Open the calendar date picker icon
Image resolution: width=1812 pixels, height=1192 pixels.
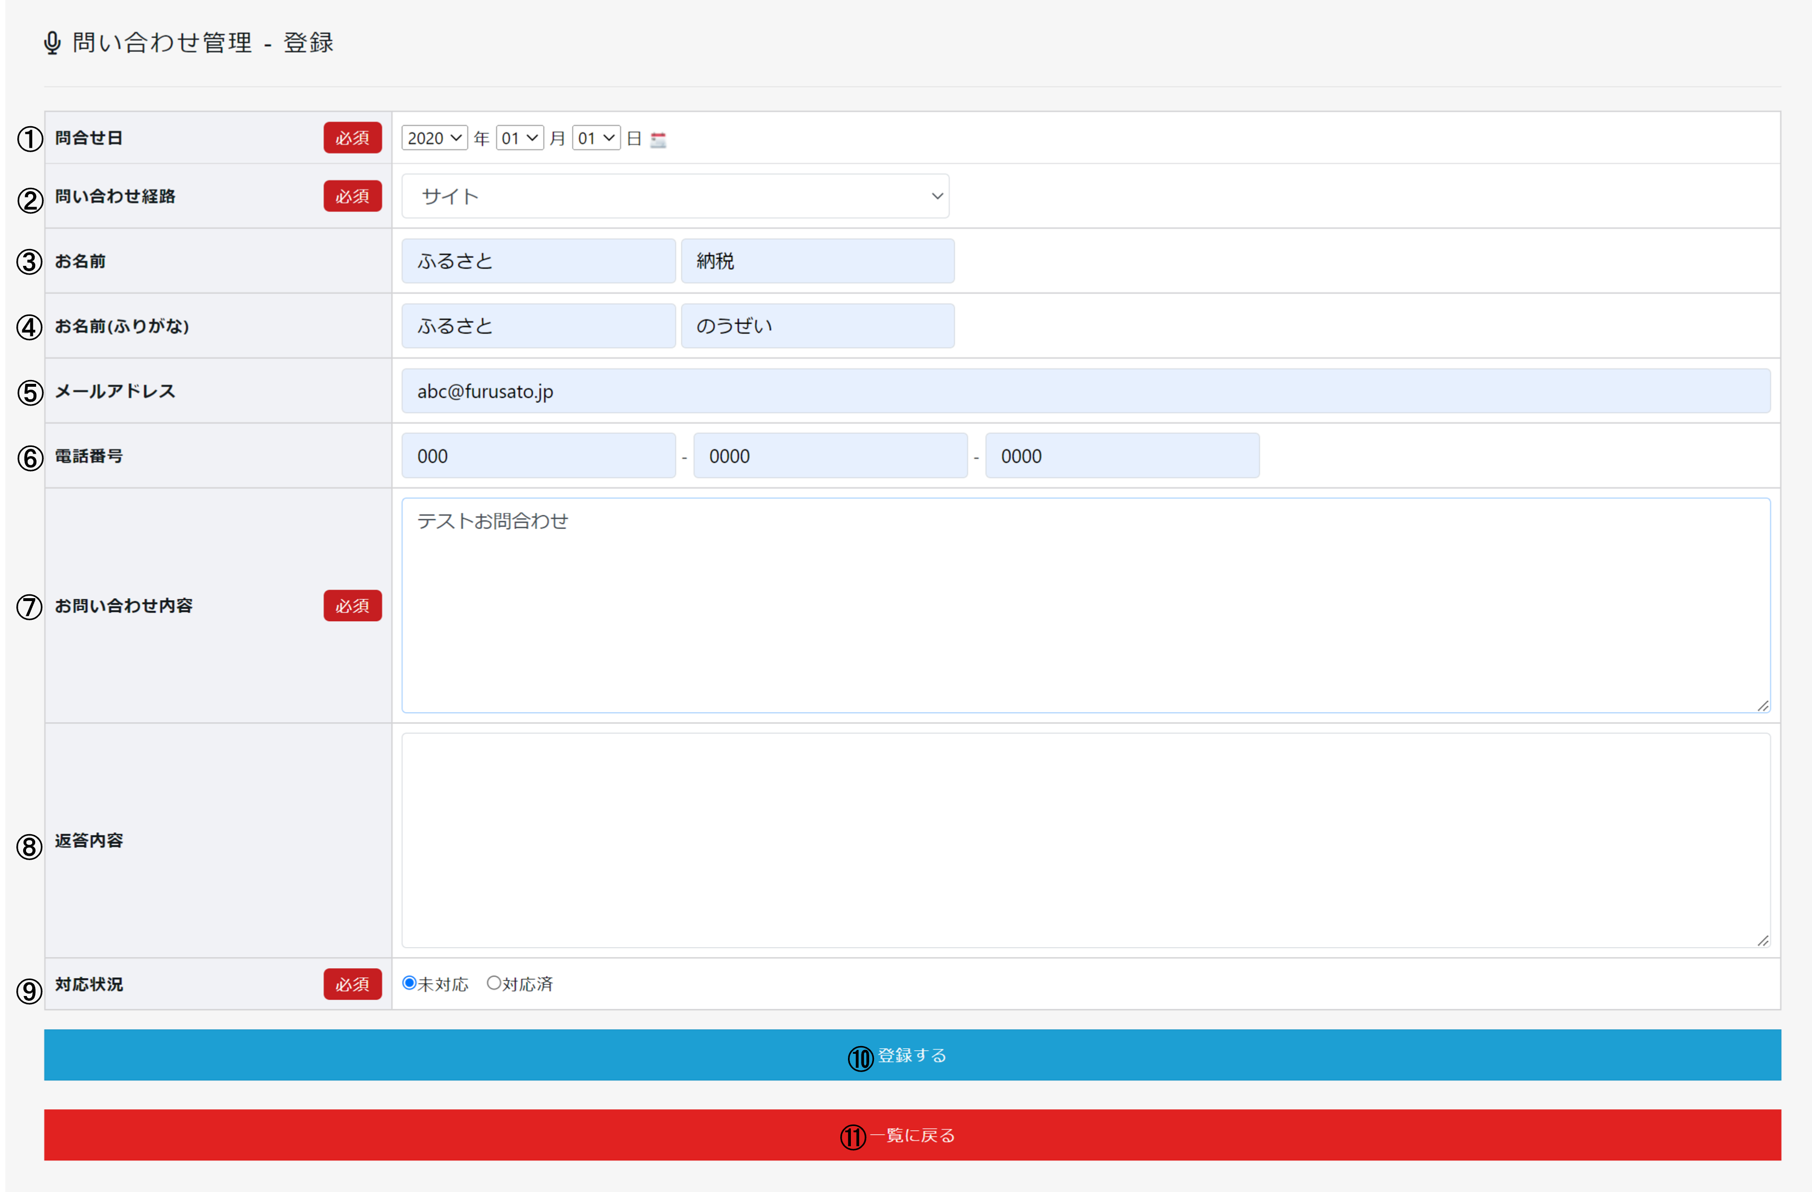[x=659, y=139]
